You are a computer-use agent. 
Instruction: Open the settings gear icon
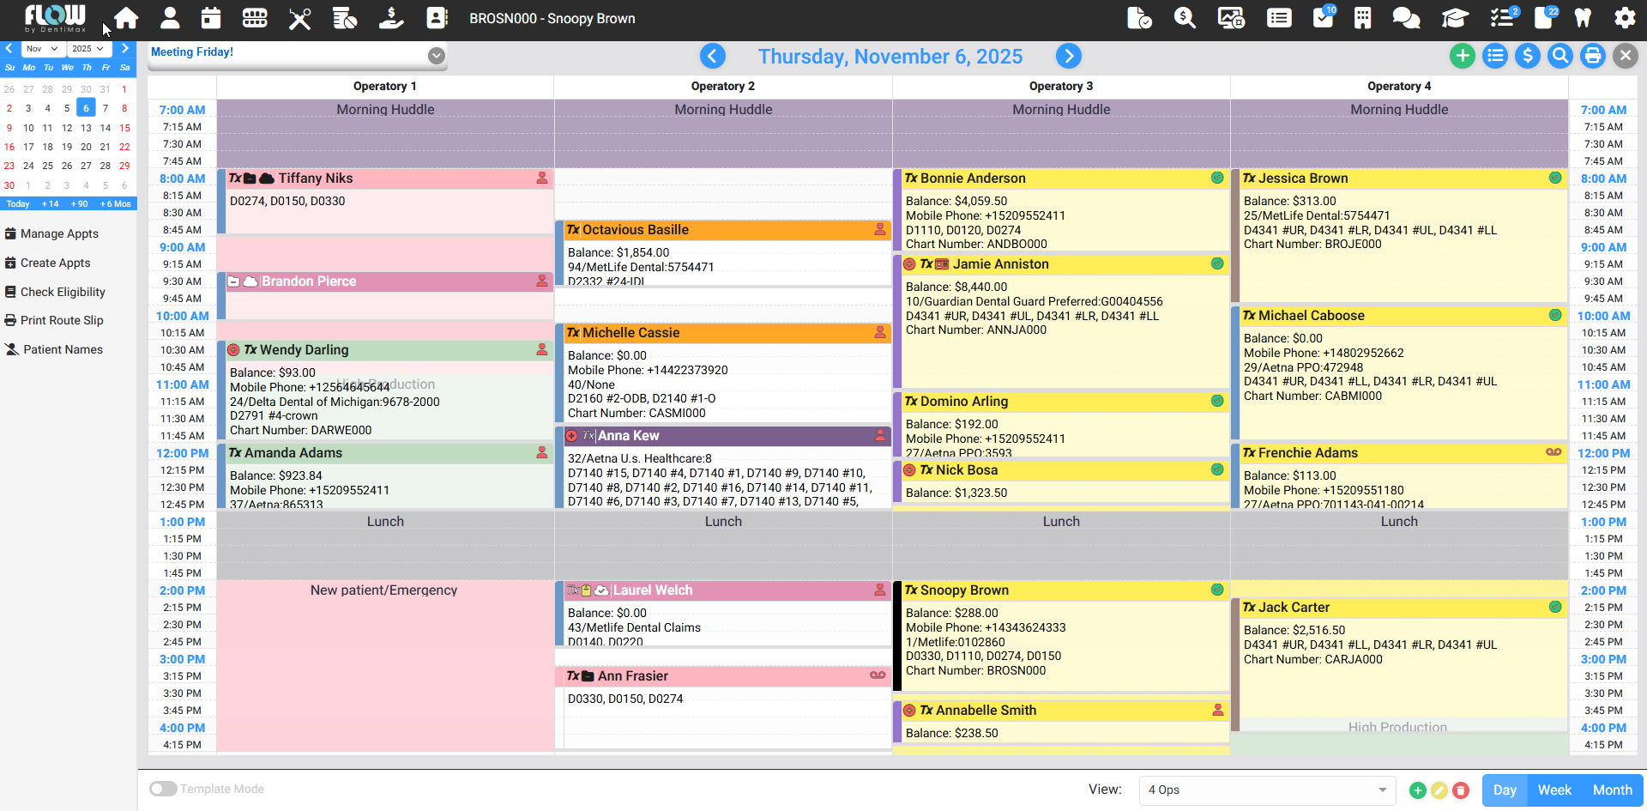pos(1625,18)
